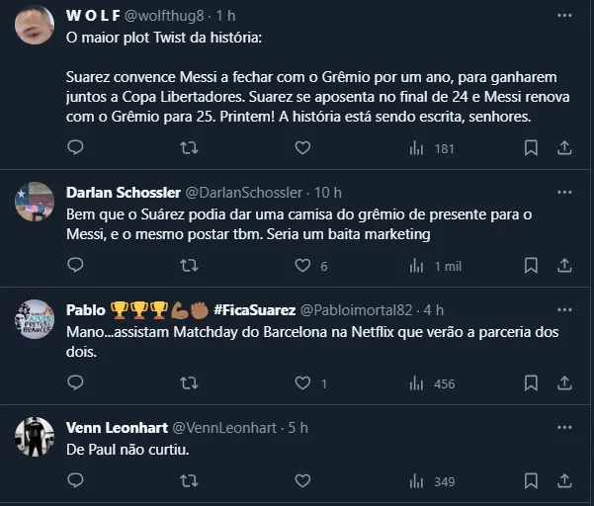Open Darlan Schossler's profile name link
This screenshot has height=506, width=594.
tap(123, 192)
